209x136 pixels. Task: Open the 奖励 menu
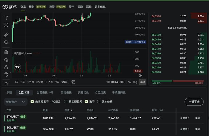point(80,7)
